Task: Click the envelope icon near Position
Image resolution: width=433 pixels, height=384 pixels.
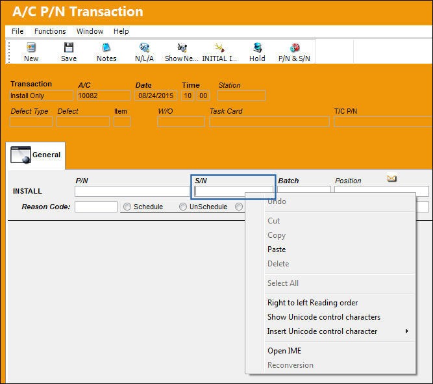Action: (392, 178)
